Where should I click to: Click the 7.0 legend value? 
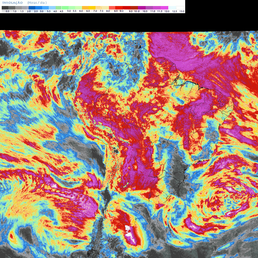pyautogui.click(x=95, y=11)
